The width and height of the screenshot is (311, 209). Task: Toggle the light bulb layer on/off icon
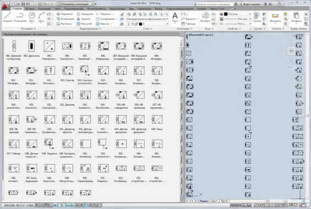129,24
